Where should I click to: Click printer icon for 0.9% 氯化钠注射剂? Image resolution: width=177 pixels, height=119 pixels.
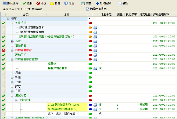point(95,105)
